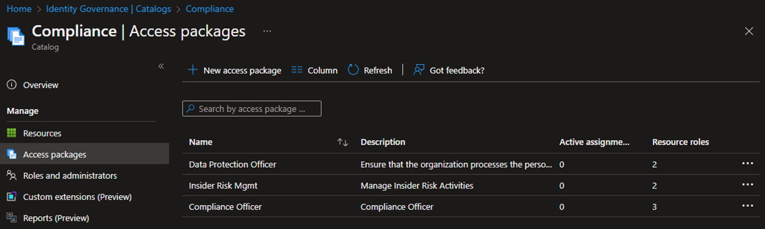Focus the Search by access package field

point(252,109)
